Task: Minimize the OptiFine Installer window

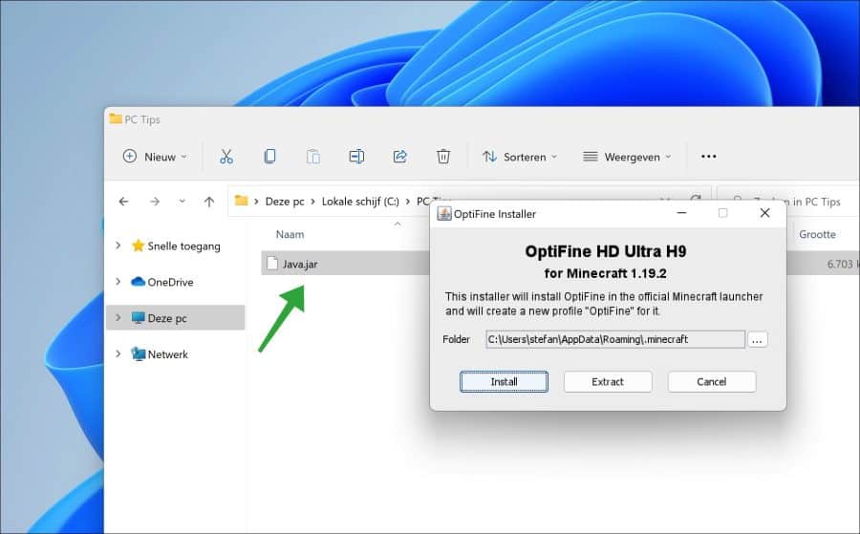Action: pos(681,213)
